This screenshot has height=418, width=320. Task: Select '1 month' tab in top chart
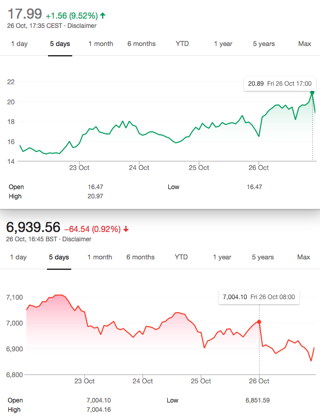[101, 44]
